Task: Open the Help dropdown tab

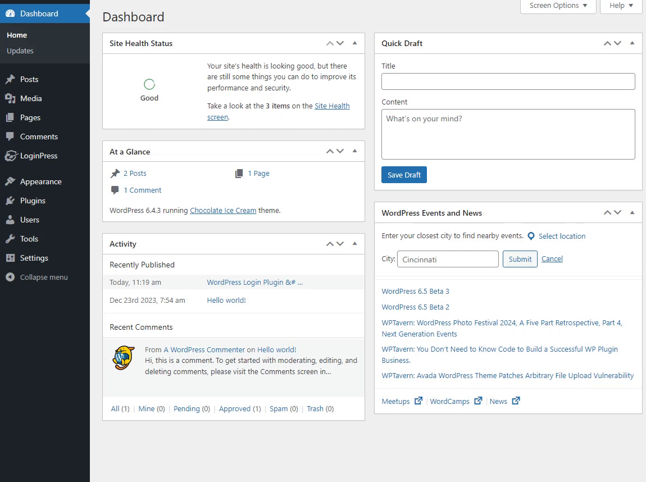Action: coord(621,6)
